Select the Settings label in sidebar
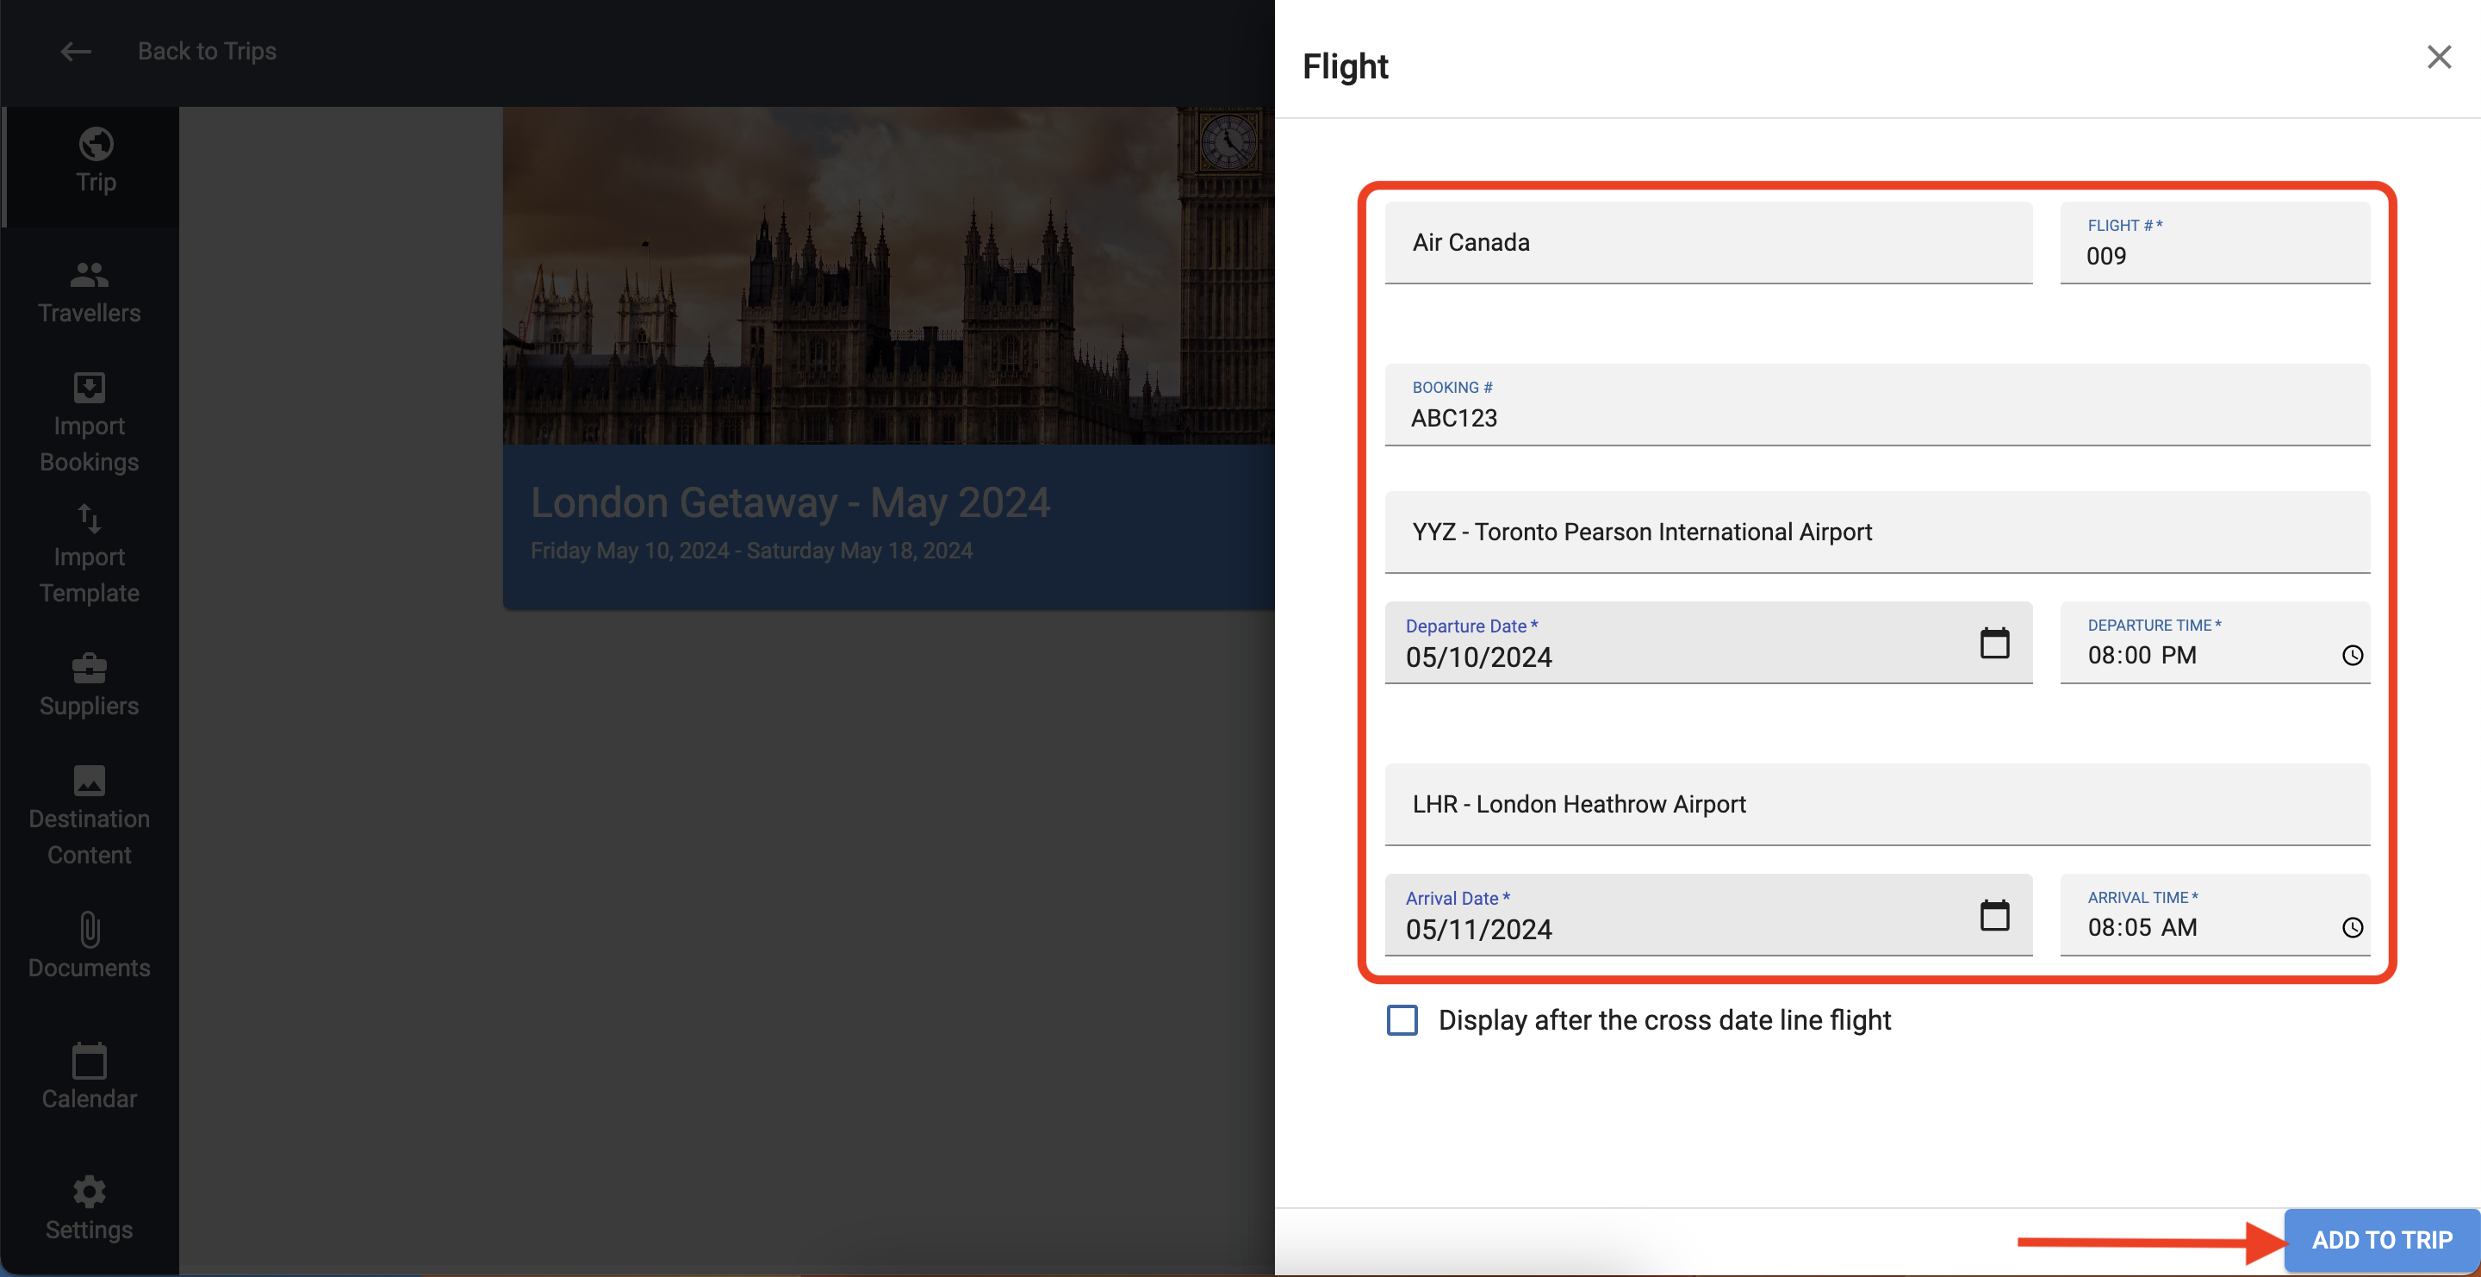The width and height of the screenshot is (2481, 1277). tap(90, 1230)
